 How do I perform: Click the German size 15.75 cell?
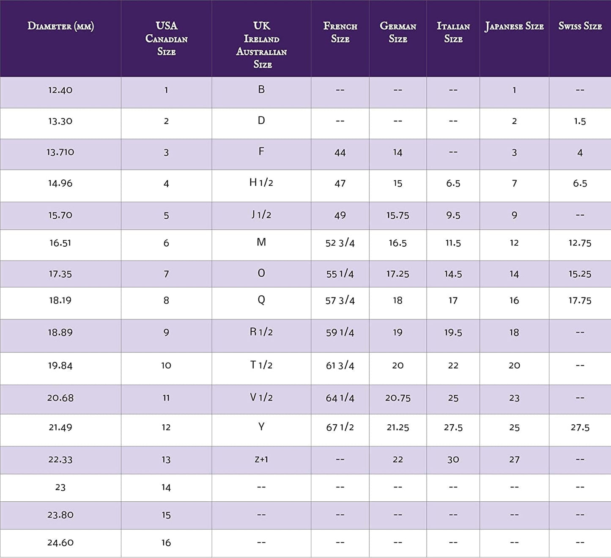tap(397, 215)
